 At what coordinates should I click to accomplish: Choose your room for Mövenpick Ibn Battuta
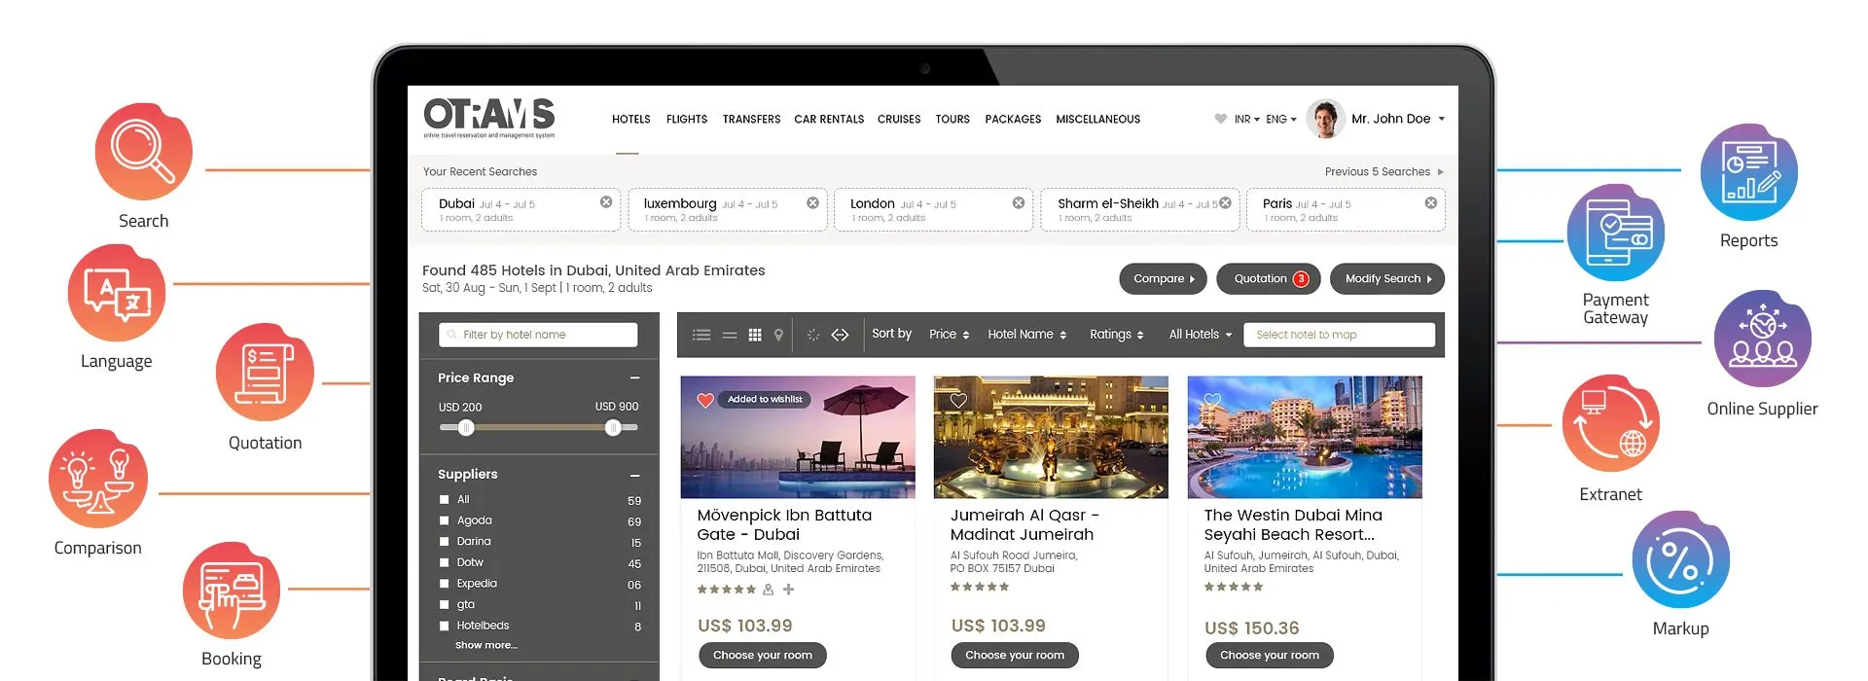pyautogui.click(x=762, y=656)
